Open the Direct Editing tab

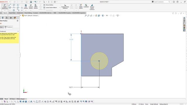[x=28, y=13]
